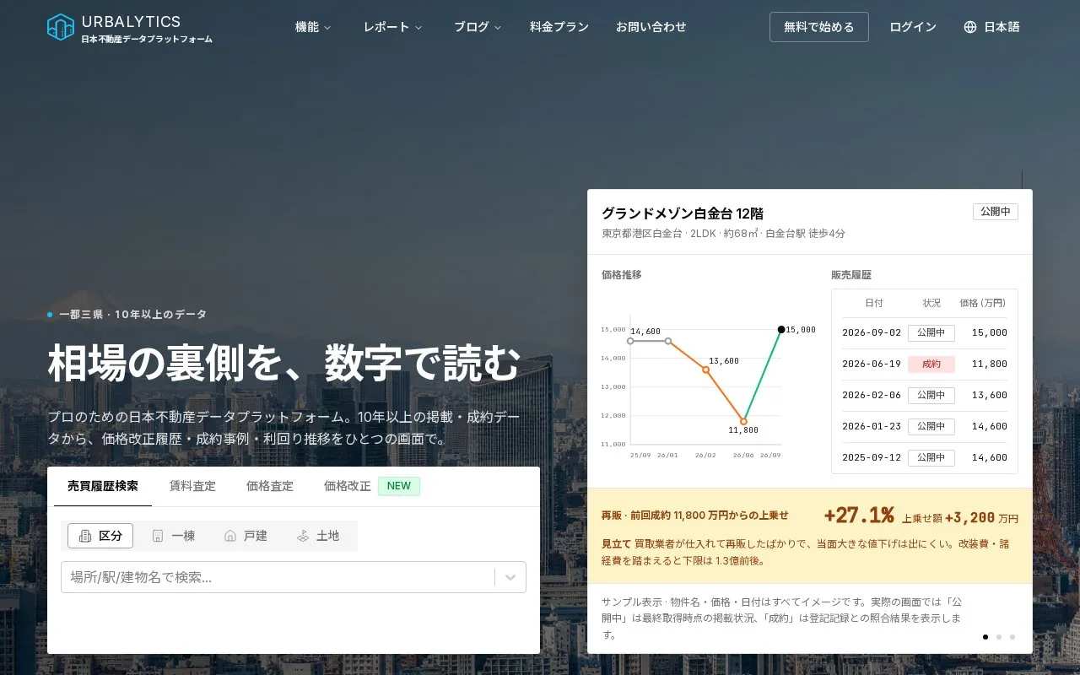Click the +27.1% markup figure
Screen dimensions: 1080x675
tap(859, 516)
